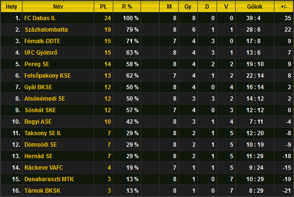
Task: Select Dunaharaszti MTK team name
Action: pyautogui.click(x=49, y=179)
